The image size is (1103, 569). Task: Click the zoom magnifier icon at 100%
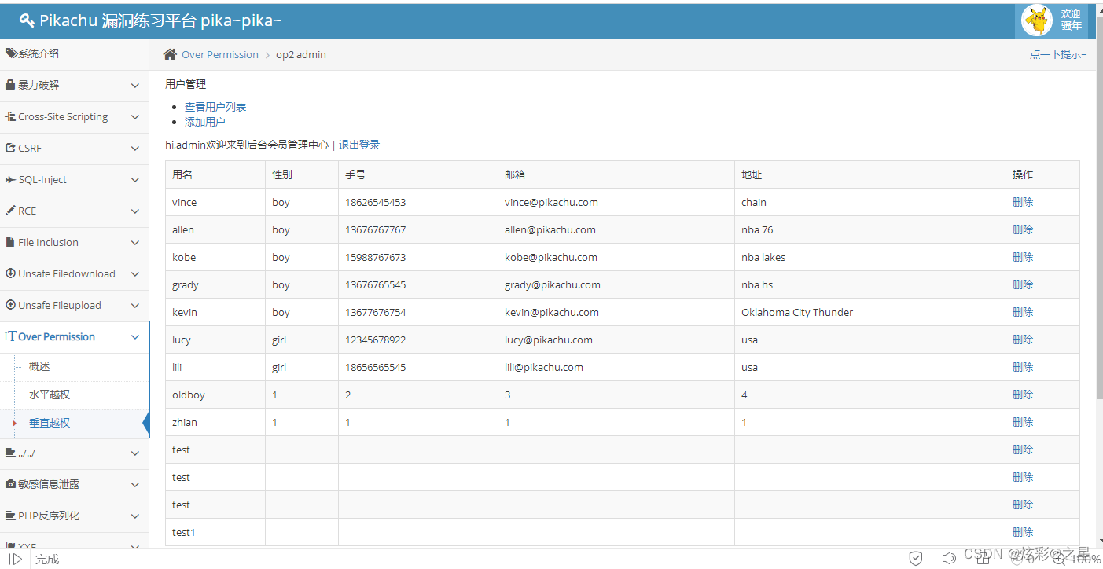tap(1059, 559)
